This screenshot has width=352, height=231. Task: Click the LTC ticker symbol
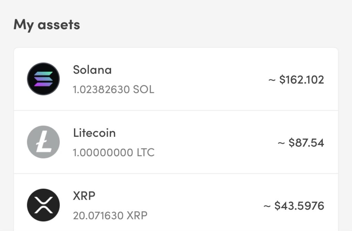pyautogui.click(x=146, y=153)
